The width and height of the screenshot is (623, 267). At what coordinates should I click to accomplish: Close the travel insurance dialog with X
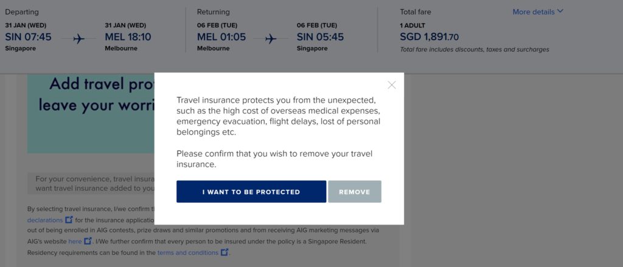pyautogui.click(x=392, y=85)
